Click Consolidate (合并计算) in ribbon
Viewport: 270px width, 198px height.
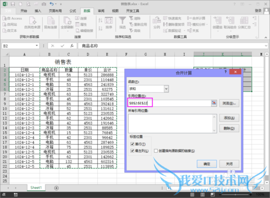pyautogui.click(x=196, y=18)
